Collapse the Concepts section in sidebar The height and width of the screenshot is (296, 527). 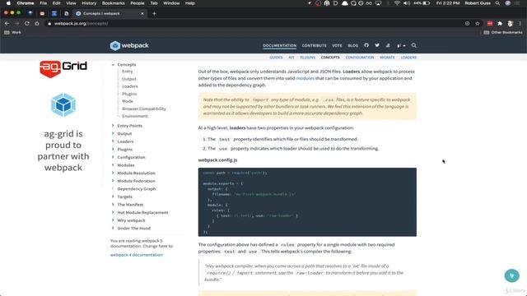tap(113, 64)
